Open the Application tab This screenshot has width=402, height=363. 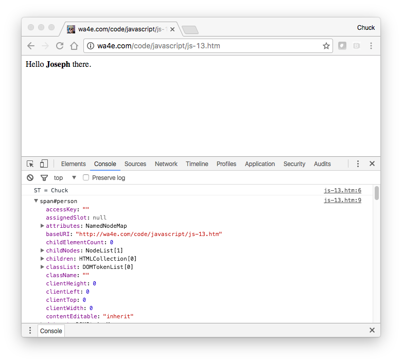[x=260, y=164]
